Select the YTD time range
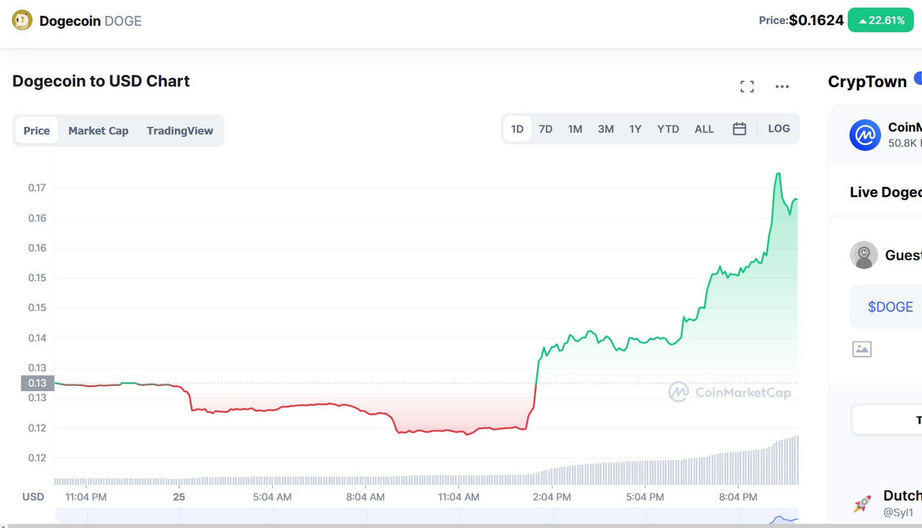922x528 pixels. tap(668, 129)
